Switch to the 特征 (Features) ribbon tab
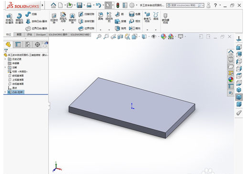 tap(9, 35)
